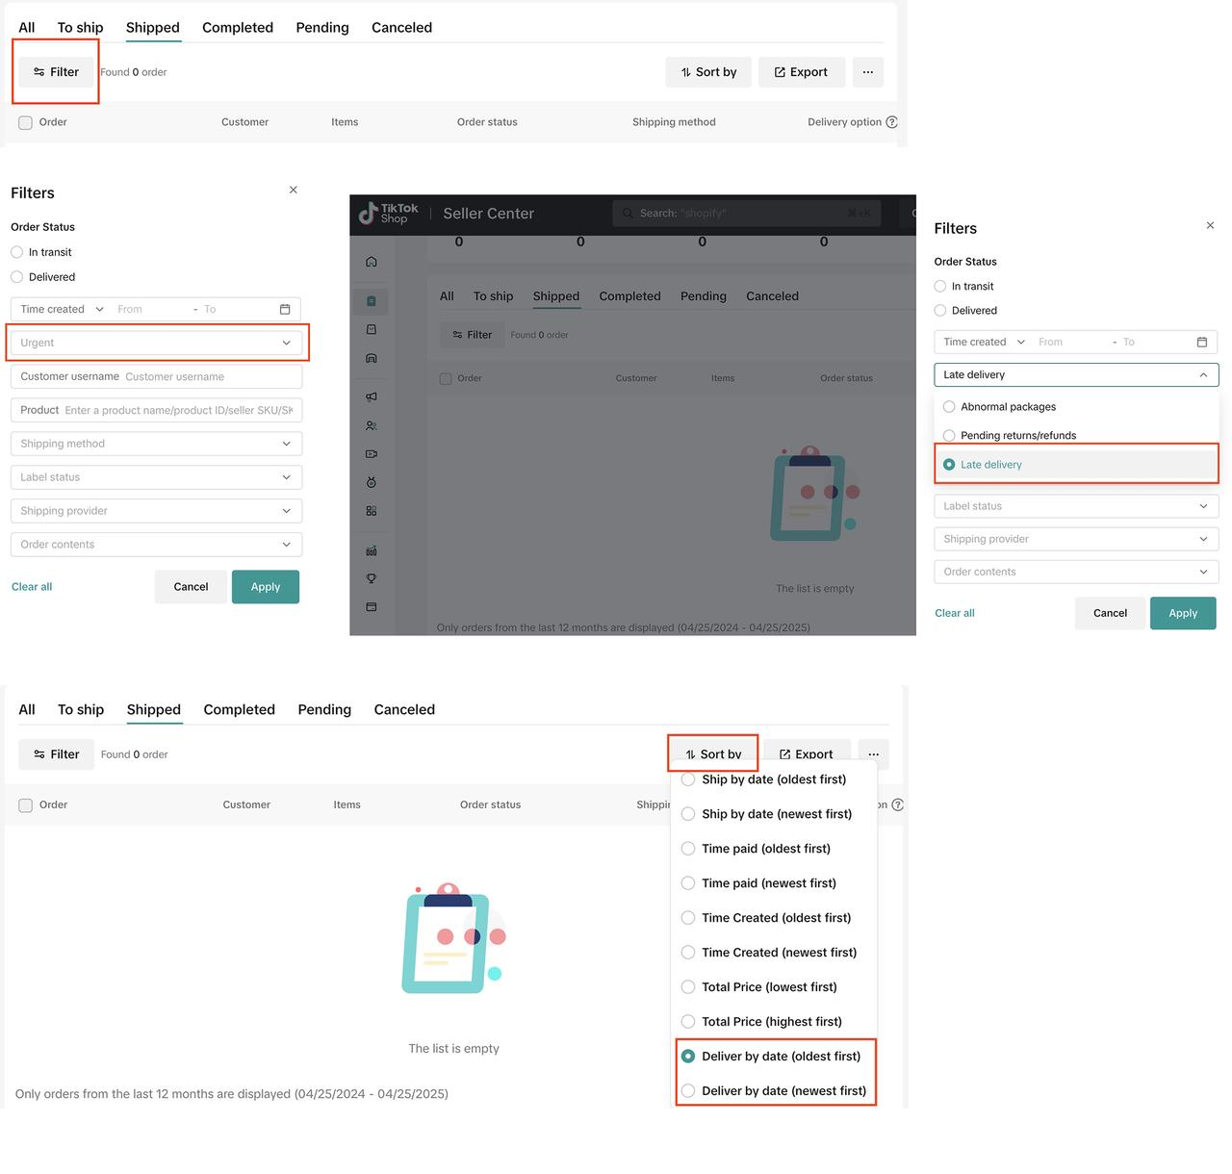Open the four-squares apps icon in sidebar
The width and height of the screenshot is (1232, 1174).
pyautogui.click(x=372, y=511)
